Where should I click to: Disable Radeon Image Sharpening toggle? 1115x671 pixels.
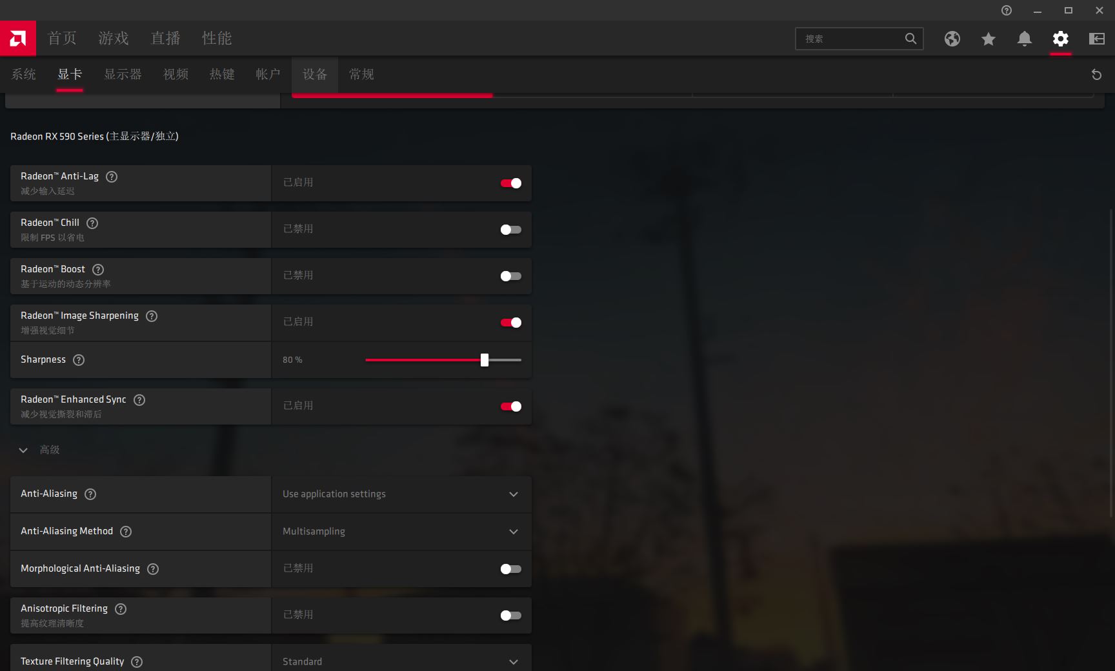(511, 323)
